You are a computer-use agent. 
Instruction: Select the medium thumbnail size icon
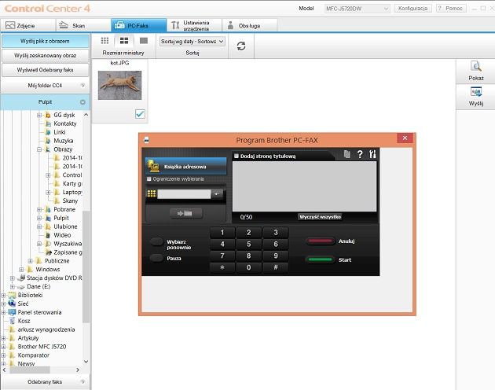[124, 40]
